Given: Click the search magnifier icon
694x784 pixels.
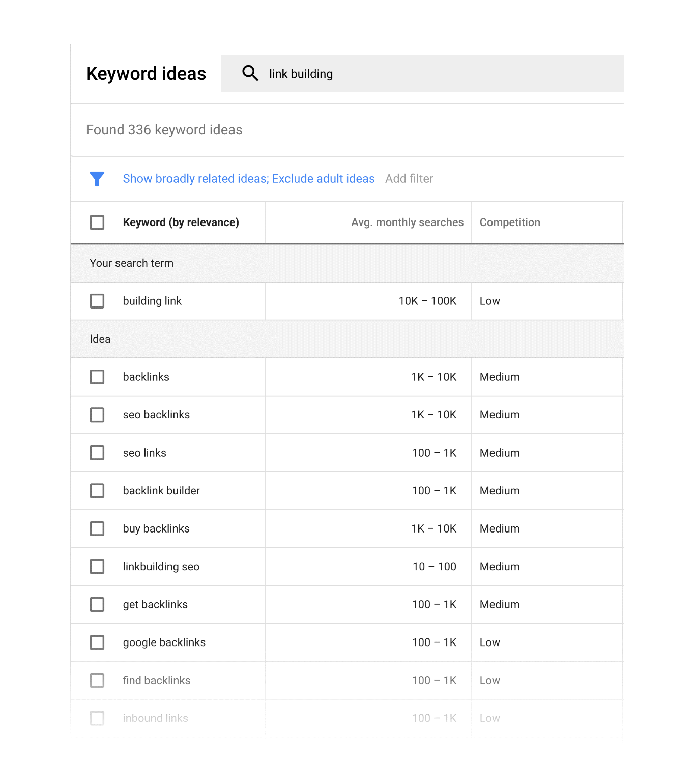Looking at the screenshot, I should [x=250, y=73].
